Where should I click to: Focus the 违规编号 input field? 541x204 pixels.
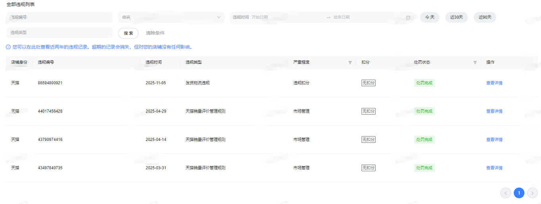click(60, 17)
